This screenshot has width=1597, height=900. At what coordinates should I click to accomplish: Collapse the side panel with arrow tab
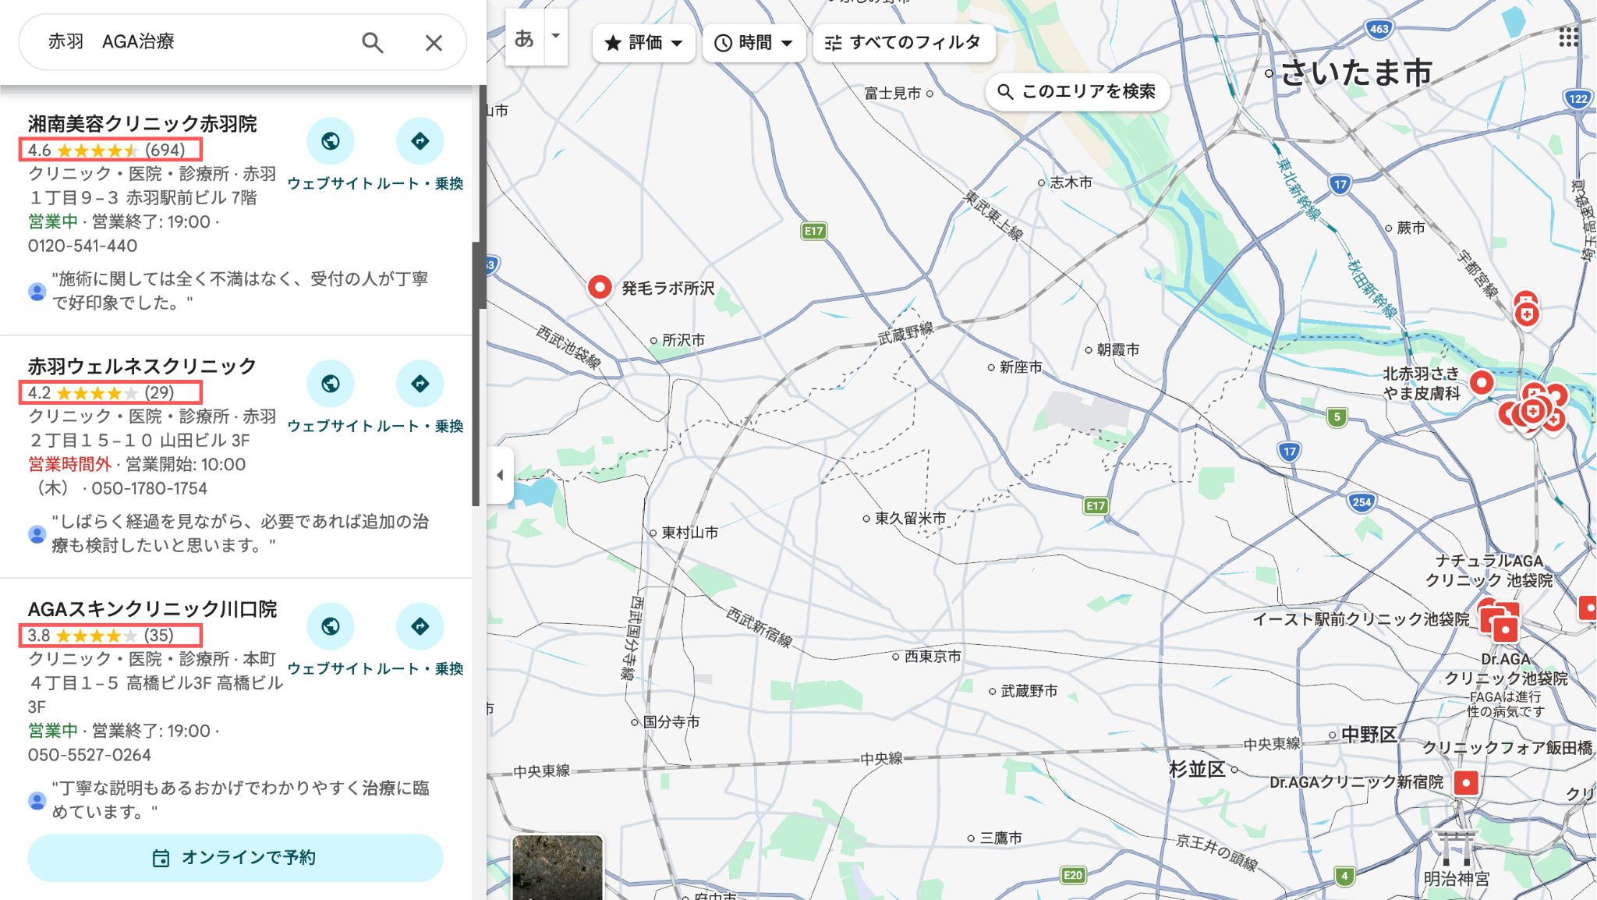tap(500, 474)
